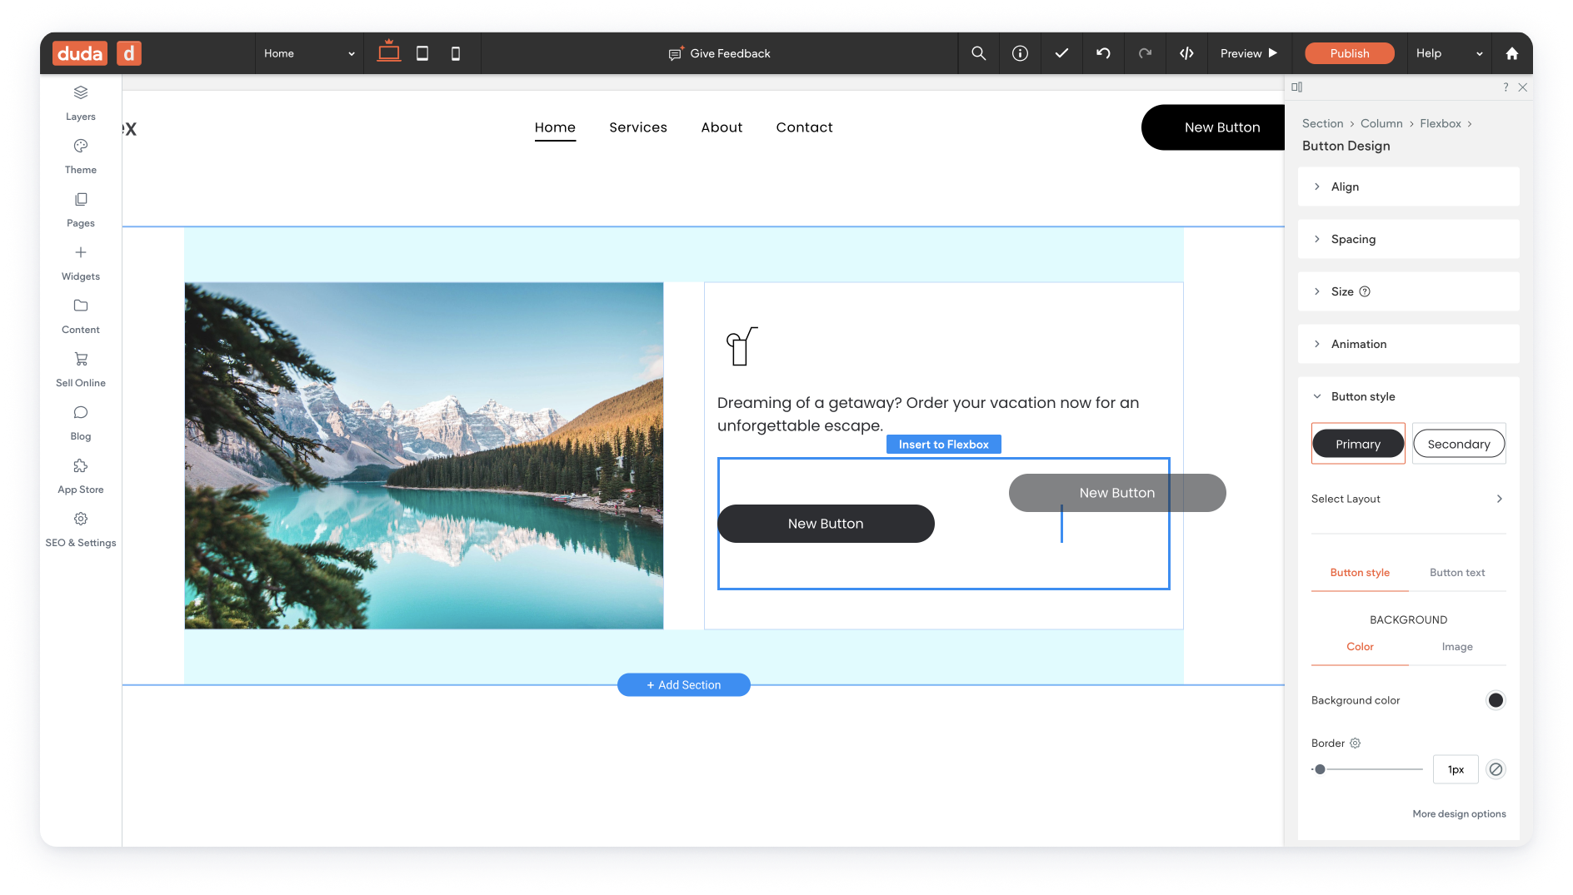
Task: Open the site info icon
Action: point(1020,53)
